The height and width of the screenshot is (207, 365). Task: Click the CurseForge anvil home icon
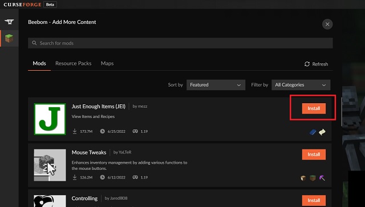[9, 22]
